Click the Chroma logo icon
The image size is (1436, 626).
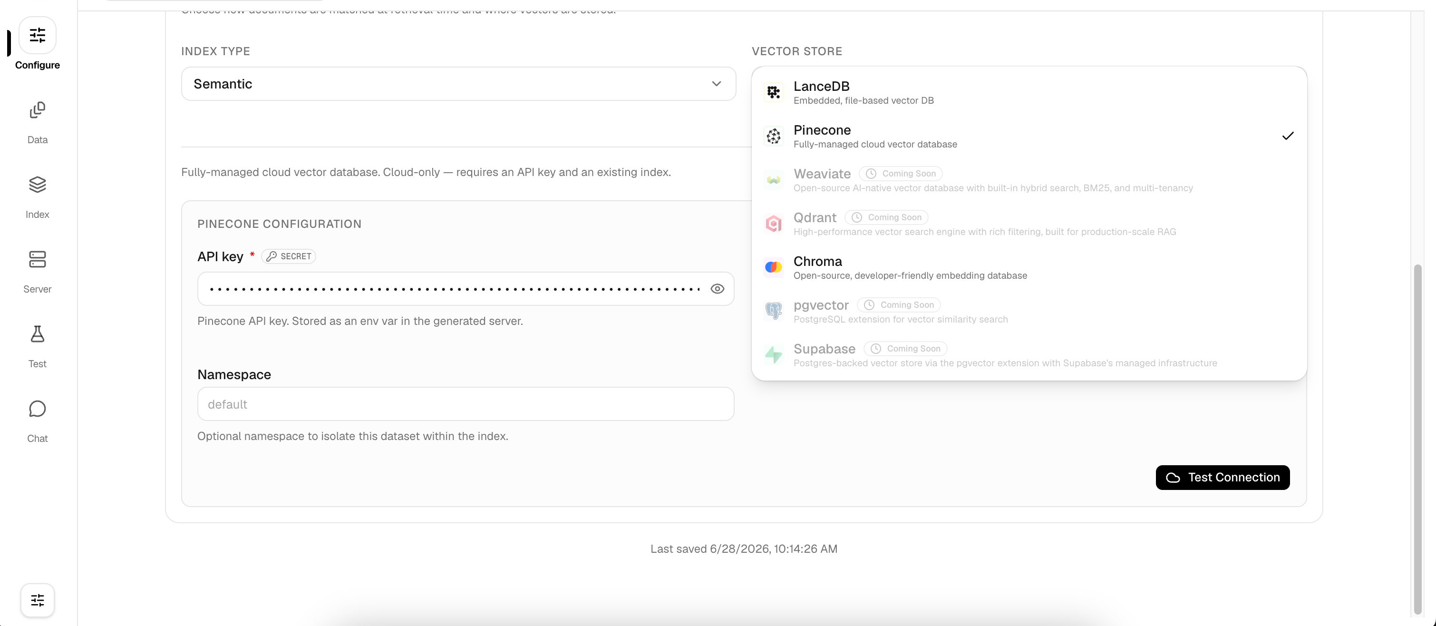point(773,267)
